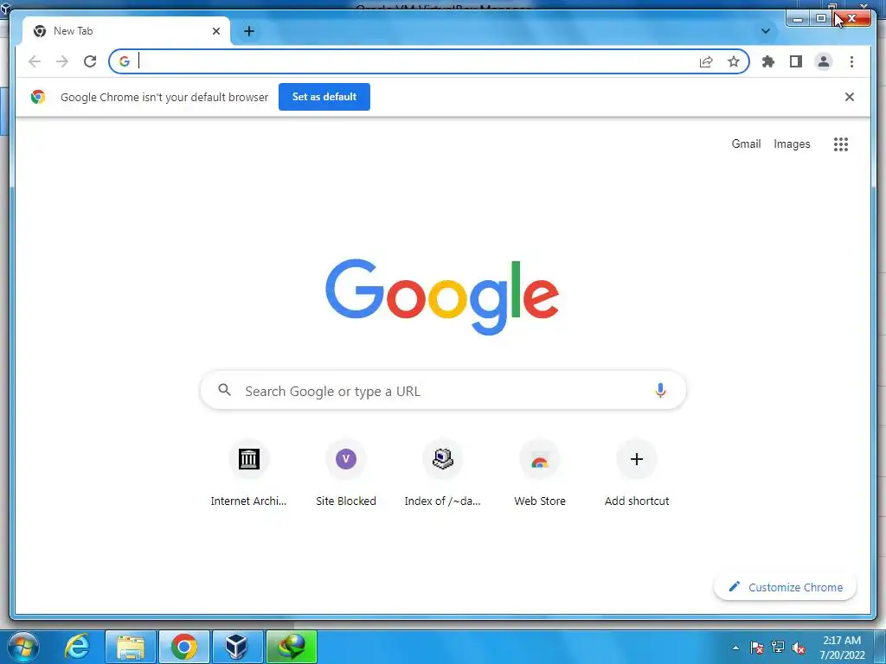The height and width of the screenshot is (664, 886).
Task: Click the Customize Chrome button
Action: [785, 587]
